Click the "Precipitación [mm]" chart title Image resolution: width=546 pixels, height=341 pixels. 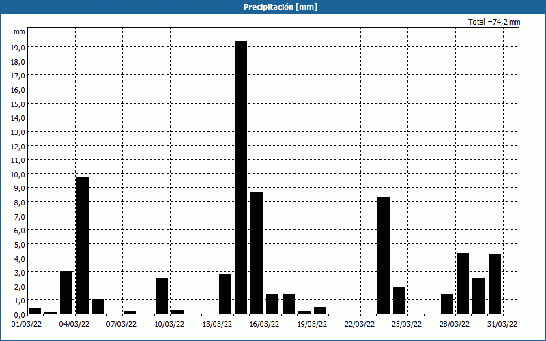click(281, 7)
